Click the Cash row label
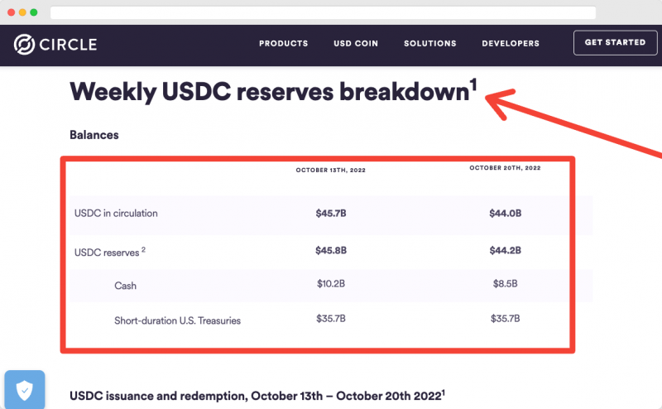662x409 pixels. [126, 286]
